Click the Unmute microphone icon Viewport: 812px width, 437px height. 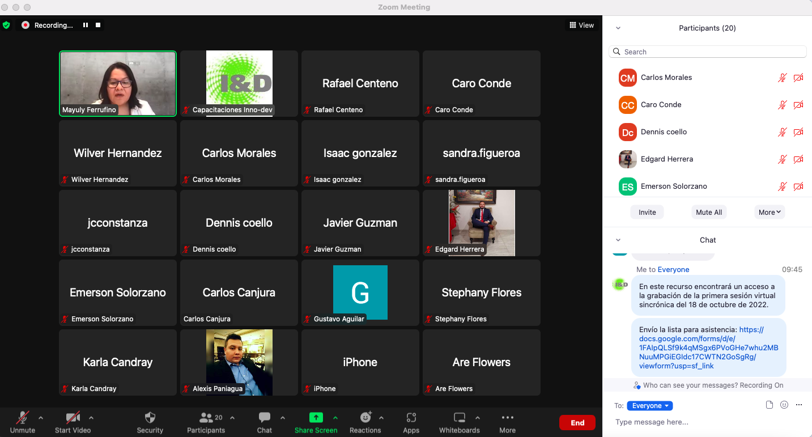(23, 418)
